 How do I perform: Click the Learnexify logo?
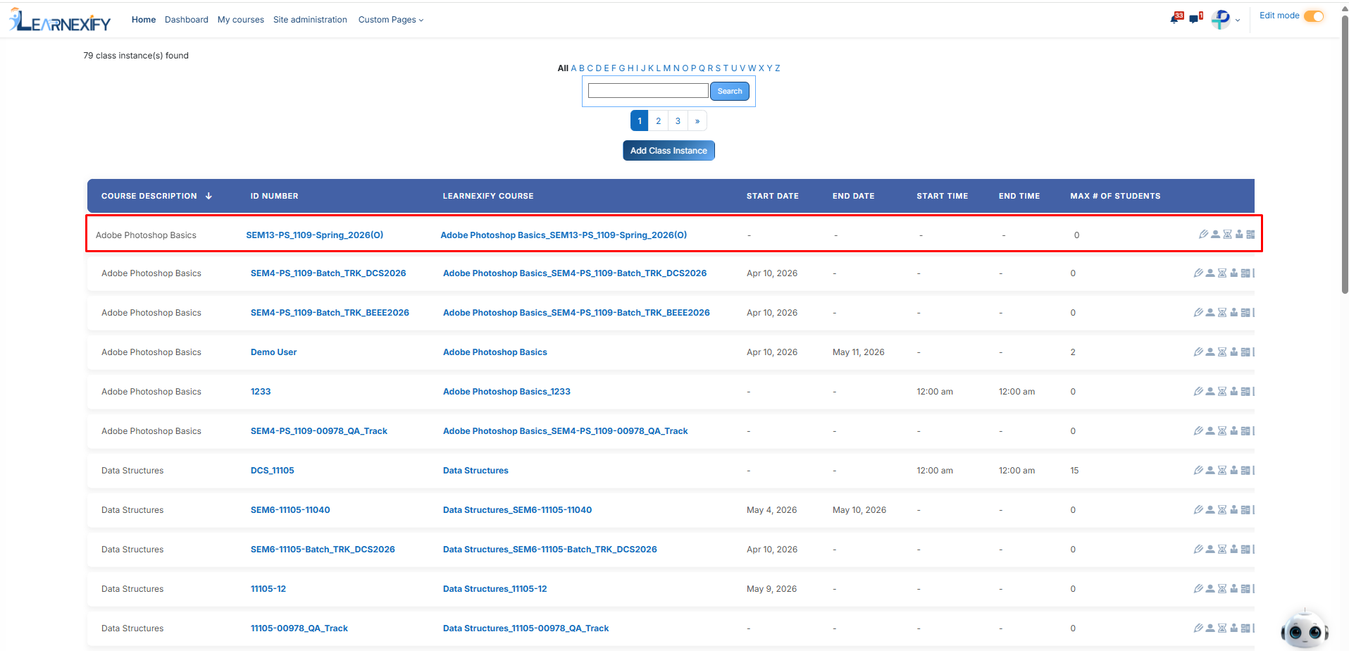[x=61, y=20]
